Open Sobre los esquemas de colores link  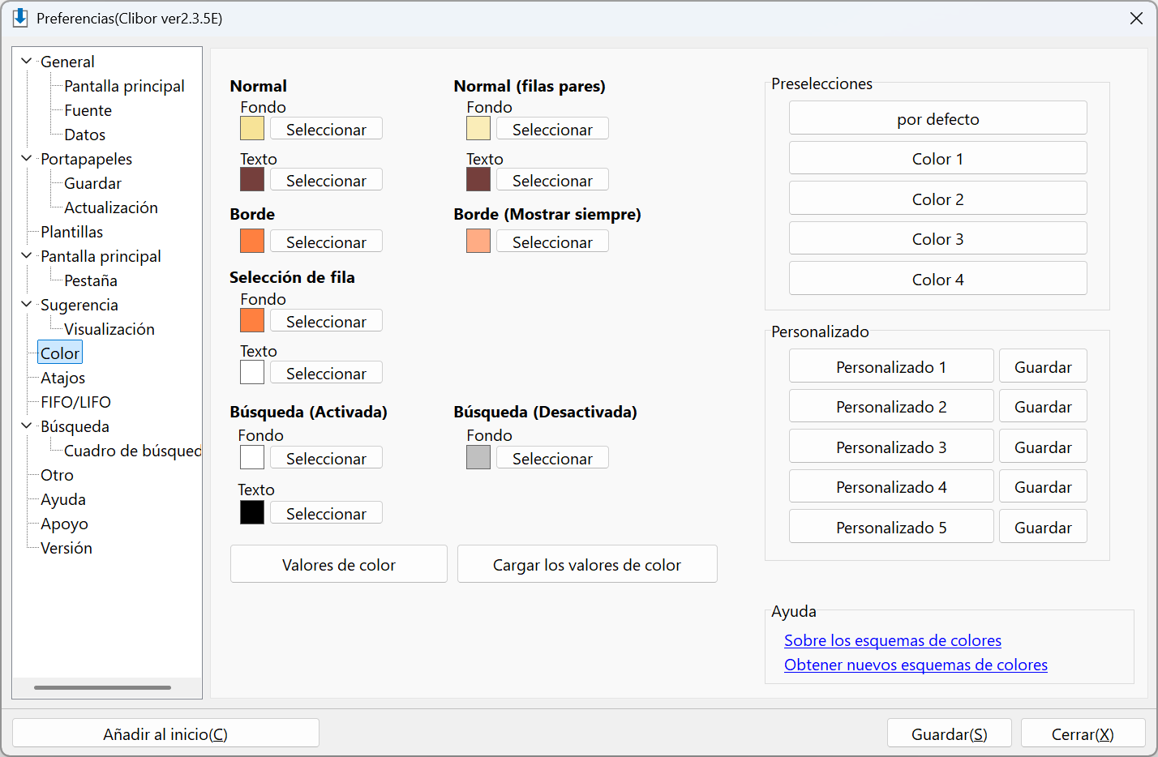tap(893, 640)
